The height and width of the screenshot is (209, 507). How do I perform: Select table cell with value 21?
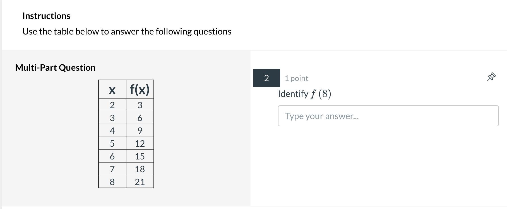[x=140, y=182]
